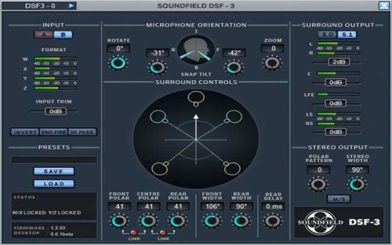Click the Front Width 106° value
Image resolution: width=392 pixels, height=245 pixels.
[212, 206]
